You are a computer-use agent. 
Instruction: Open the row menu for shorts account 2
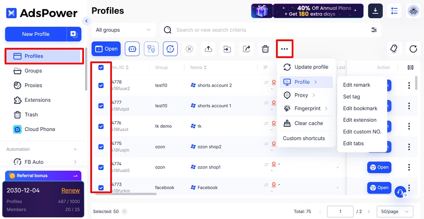pyautogui.click(x=409, y=85)
